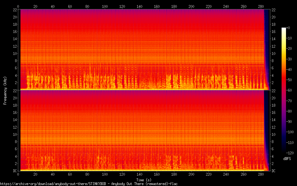
Task: Click the '180' tick on the bottom time axis
Action: coord(174,174)
